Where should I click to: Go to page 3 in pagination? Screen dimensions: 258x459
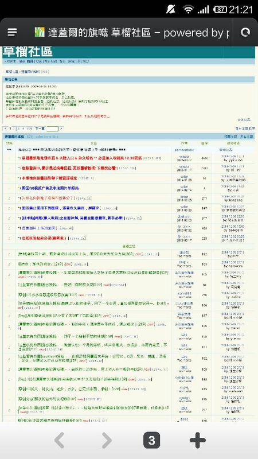18,129
